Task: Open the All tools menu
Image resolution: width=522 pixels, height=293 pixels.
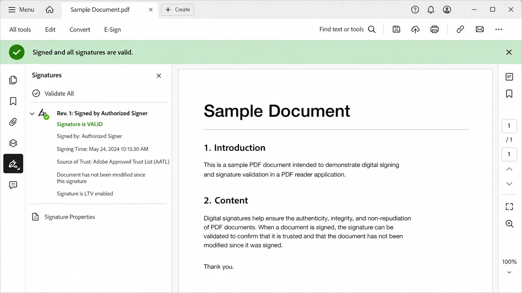Action: pyautogui.click(x=20, y=29)
